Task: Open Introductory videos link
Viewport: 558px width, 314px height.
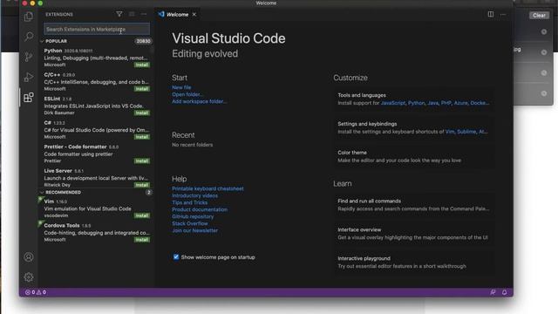Action: tap(194, 195)
